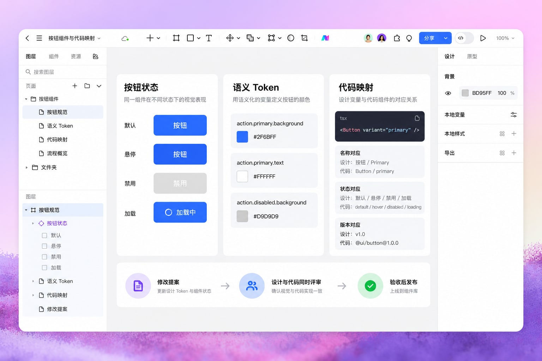This screenshot has height=361, width=542.
Task: Check the 禁用 layer checkbox
Action: (x=44, y=257)
